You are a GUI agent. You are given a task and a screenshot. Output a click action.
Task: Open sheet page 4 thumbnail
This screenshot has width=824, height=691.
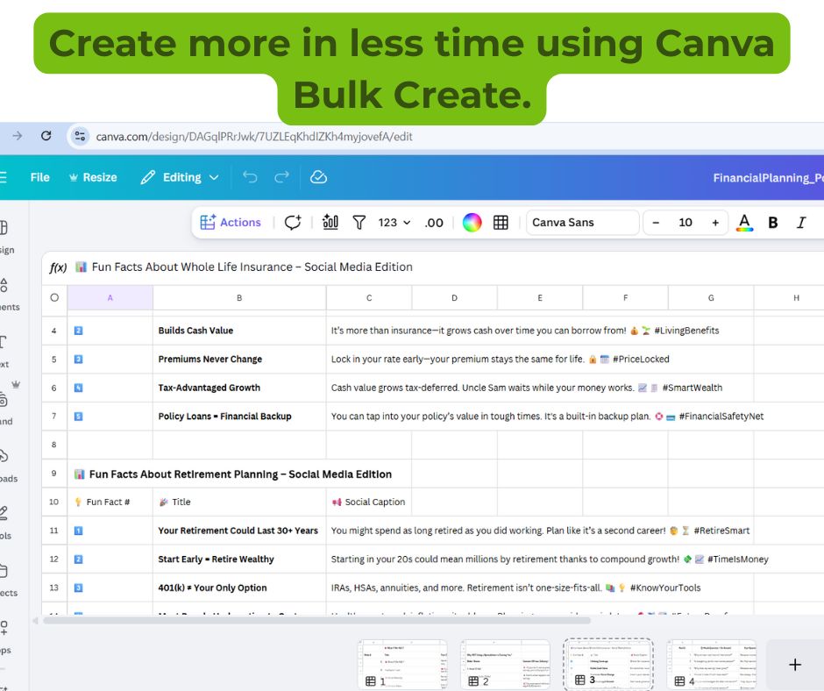click(x=712, y=664)
